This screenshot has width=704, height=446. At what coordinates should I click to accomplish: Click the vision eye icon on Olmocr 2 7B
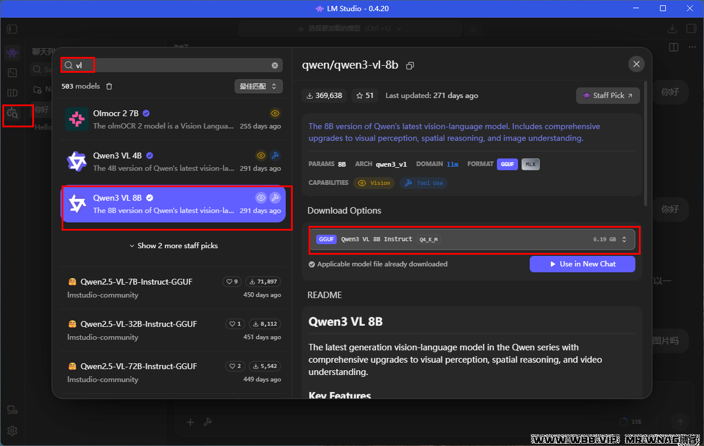pyautogui.click(x=275, y=113)
